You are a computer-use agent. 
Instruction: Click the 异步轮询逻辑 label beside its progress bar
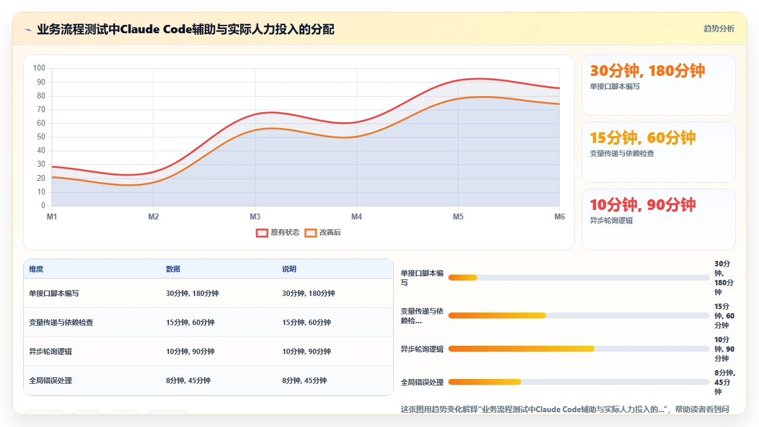422,349
